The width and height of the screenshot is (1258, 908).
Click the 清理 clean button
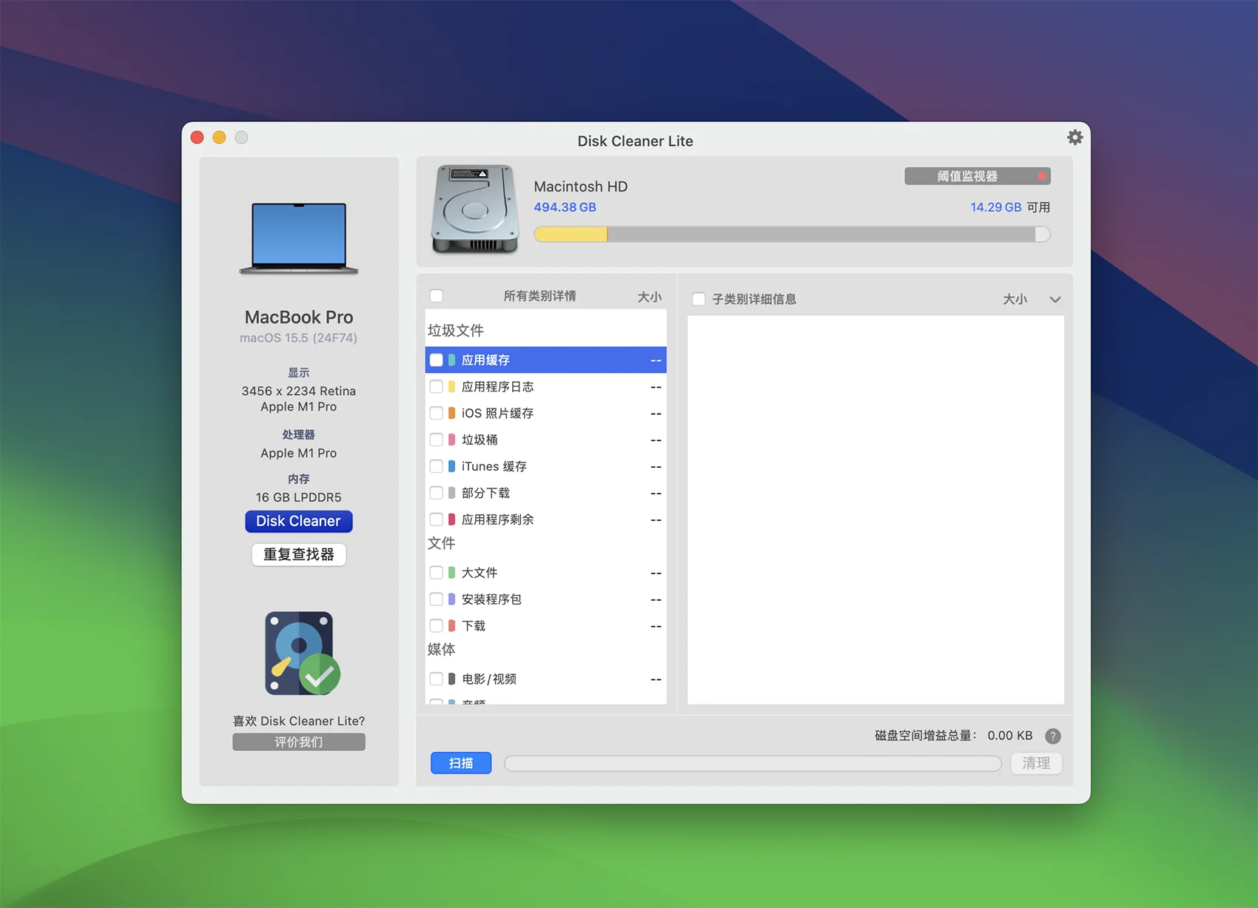point(1036,763)
